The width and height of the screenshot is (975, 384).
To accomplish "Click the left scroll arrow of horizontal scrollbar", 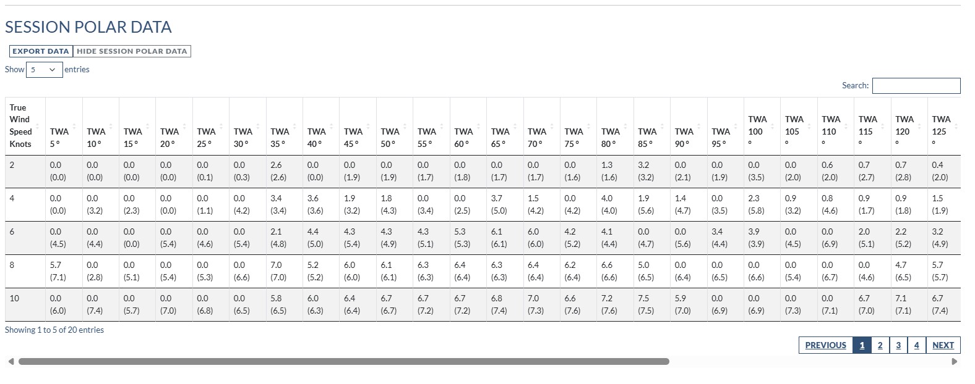I will [11, 361].
